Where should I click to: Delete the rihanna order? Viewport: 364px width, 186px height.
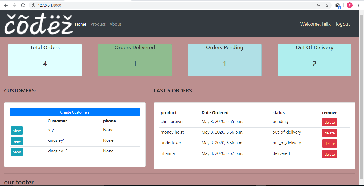(329, 154)
